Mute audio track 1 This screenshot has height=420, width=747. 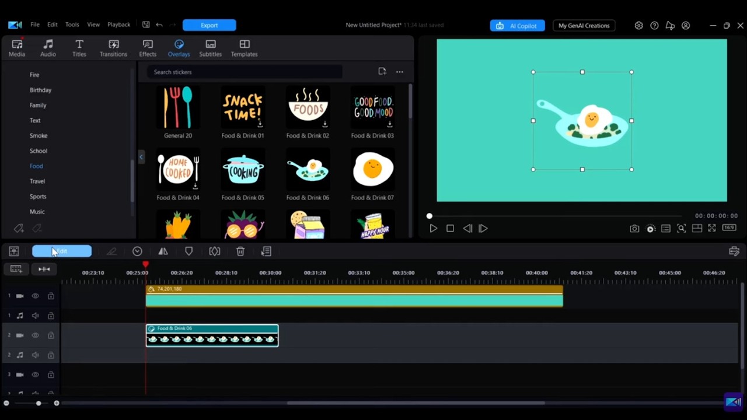click(x=35, y=316)
